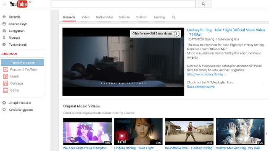
Task: Click the info icon on video card
Action: click(x=177, y=34)
